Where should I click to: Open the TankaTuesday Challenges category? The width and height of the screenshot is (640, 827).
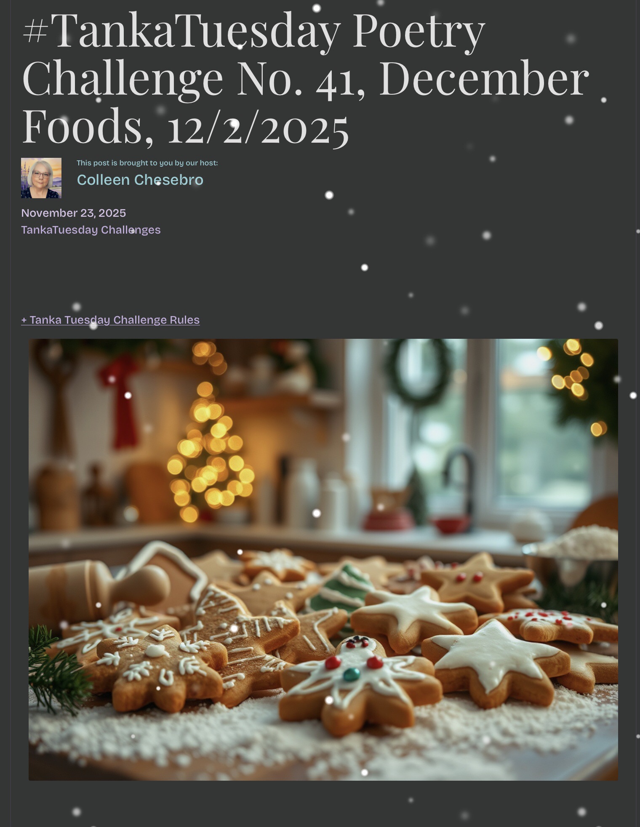click(x=91, y=230)
